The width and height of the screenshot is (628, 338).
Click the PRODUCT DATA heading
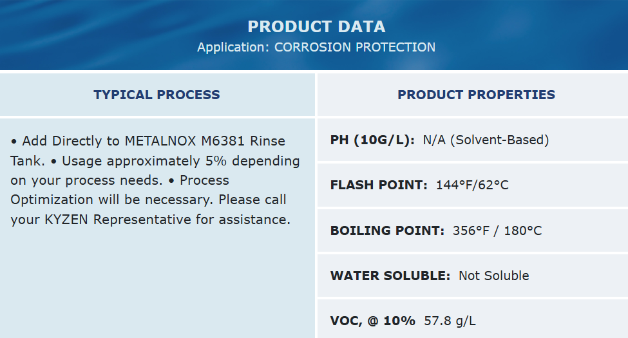316,26
